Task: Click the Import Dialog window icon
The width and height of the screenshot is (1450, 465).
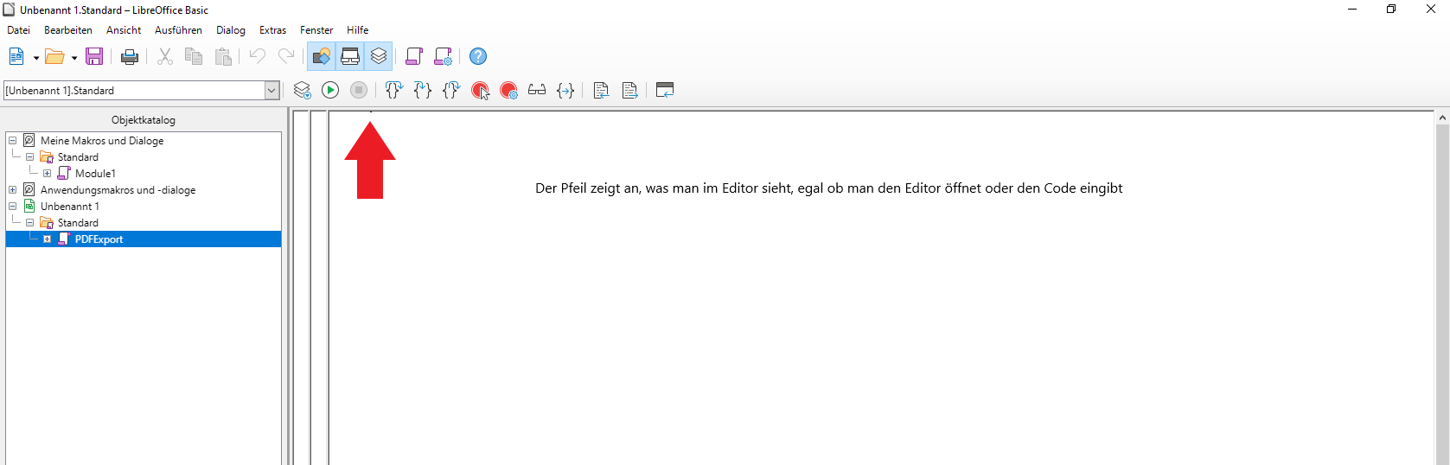Action: (665, 90)
